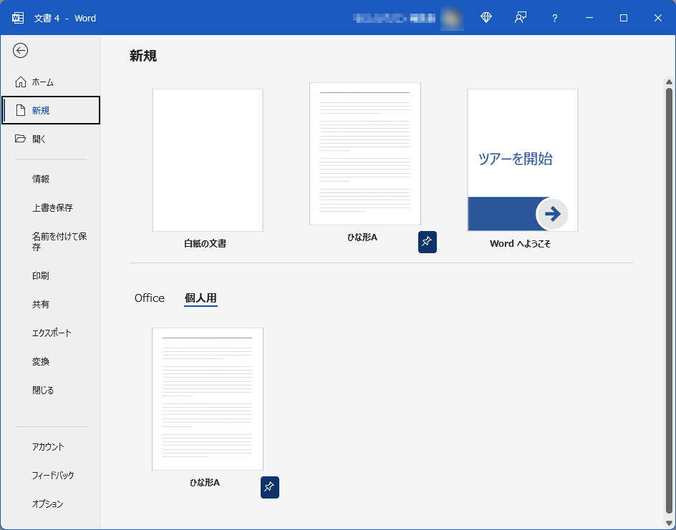Image resolution: width=676 pixels, height=530 pixels.
Task: Choose 上書き保存
Action: tap(51, 207)
